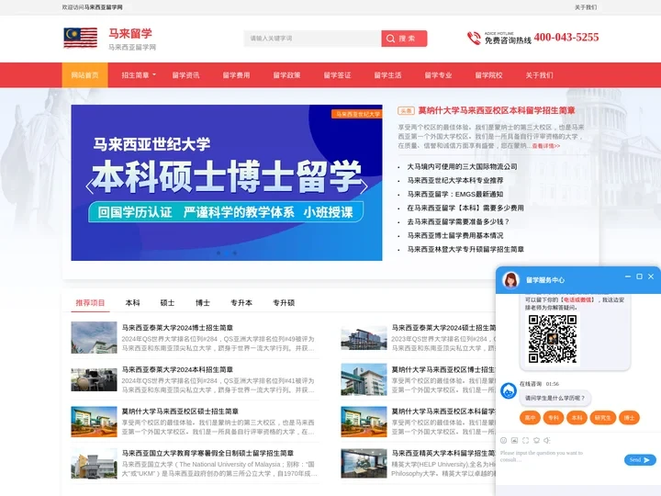This screenshot has height=496, width=661.
Task: Select the 专升硕 tab
Action: click(x=284, y=303)
